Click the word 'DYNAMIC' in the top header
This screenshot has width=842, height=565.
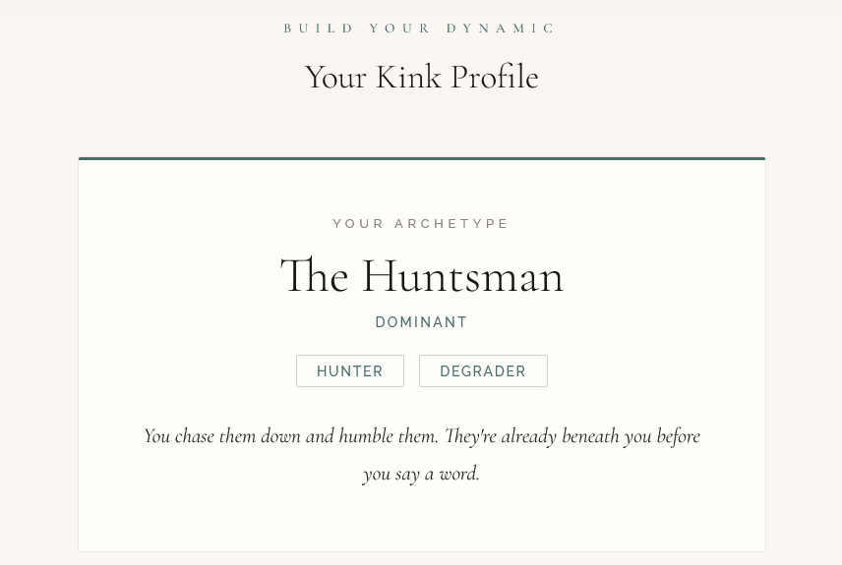(x=502, y=28)
